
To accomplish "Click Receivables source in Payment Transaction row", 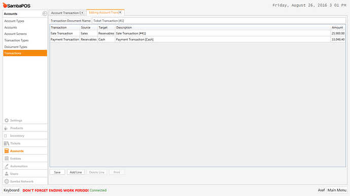I will point(89,39).
